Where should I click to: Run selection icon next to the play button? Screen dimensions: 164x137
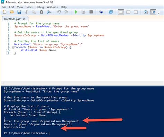click(x=83, y=12)
